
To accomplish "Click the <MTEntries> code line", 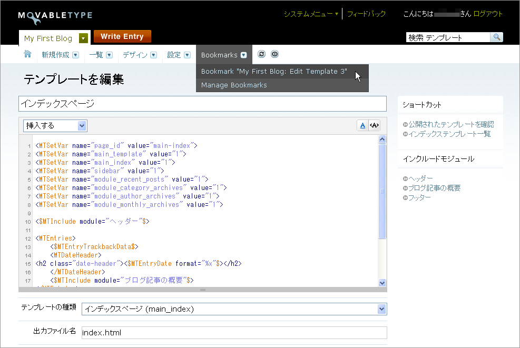I will [x=56, y=238].
